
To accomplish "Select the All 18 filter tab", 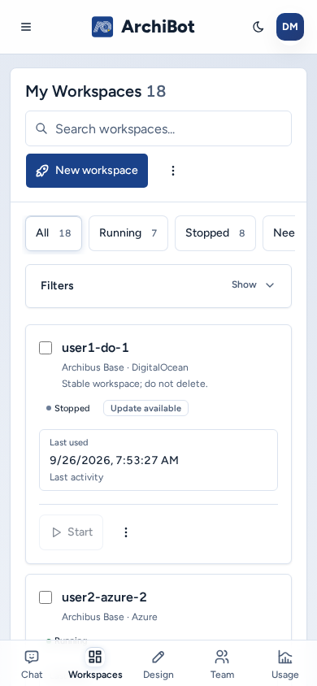I will coord(54,233).
